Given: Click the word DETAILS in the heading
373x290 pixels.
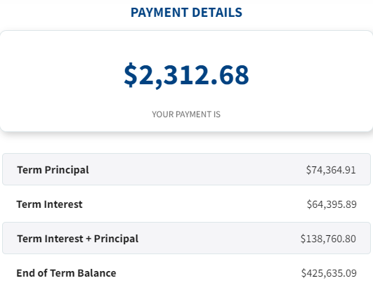Looking at the screenshot, I should tap(217, 13).
